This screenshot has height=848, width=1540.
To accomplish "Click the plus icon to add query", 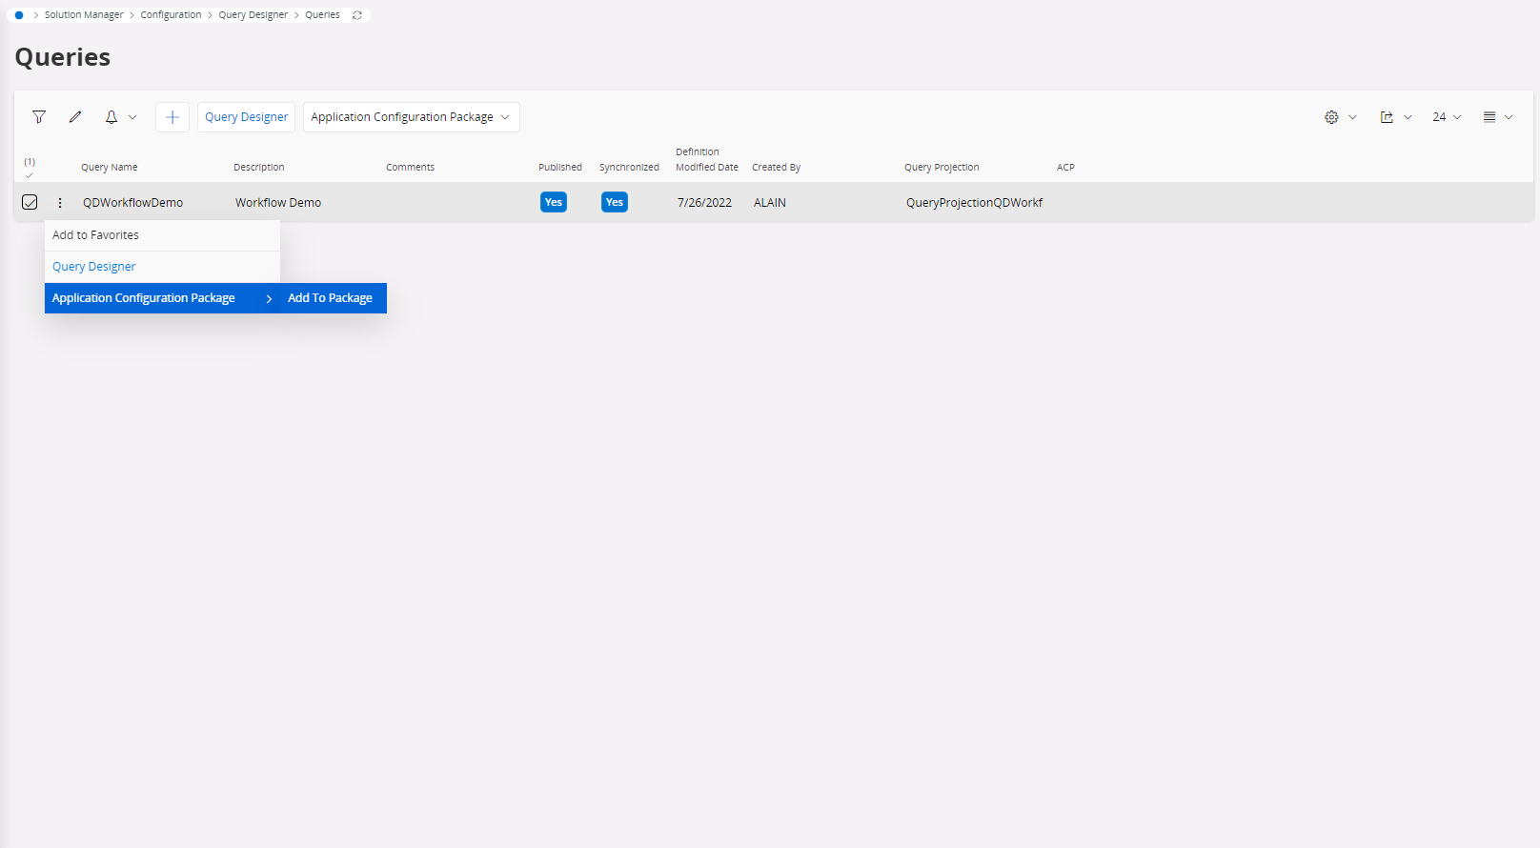I will pos(172,117).
